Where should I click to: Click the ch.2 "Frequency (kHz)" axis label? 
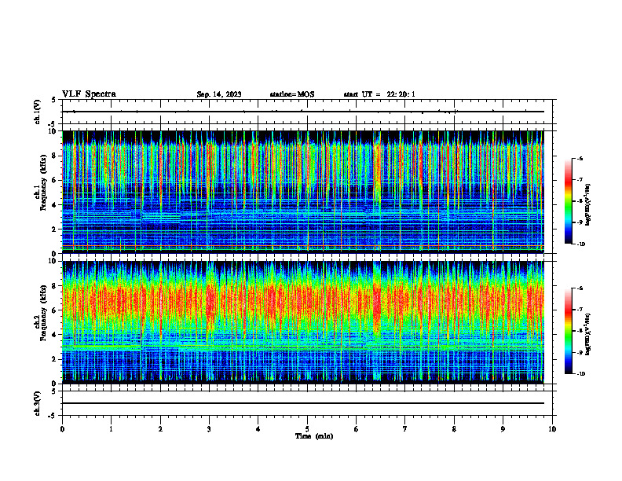pyautogui.click(x=42, y=313)
